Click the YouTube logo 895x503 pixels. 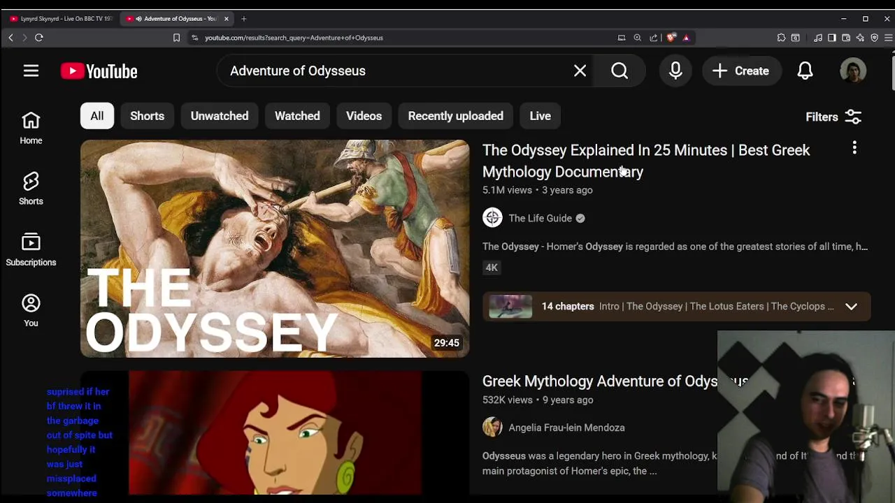coord(99,71)
